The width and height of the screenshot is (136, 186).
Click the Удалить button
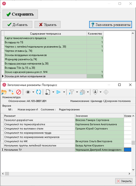48,25
